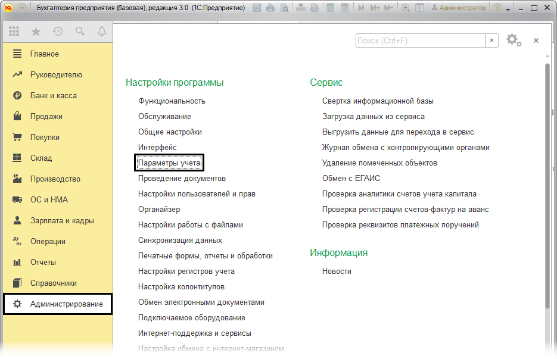Open the Главное section

(58, 54)
